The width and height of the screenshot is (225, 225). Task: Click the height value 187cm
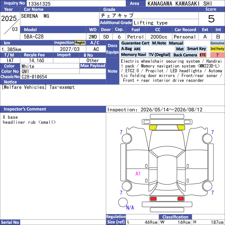(x=217, y=222)
